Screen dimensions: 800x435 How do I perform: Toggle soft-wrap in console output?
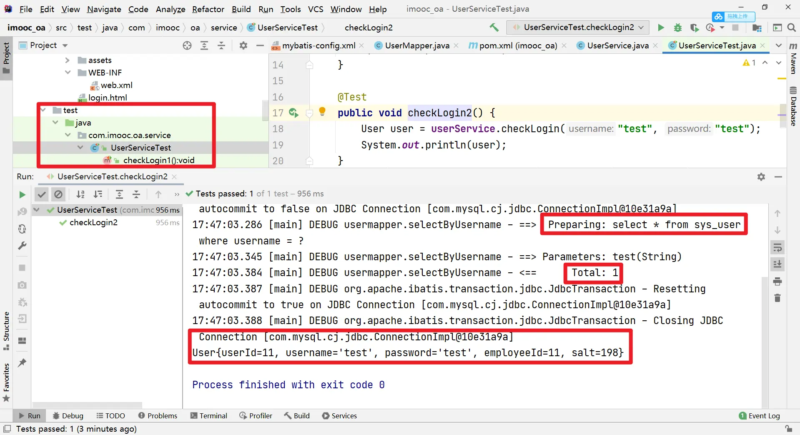tap(777, 248)
